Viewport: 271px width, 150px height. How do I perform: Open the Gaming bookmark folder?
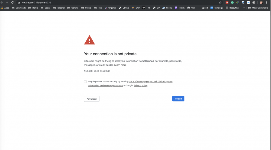tap(73, 8)
